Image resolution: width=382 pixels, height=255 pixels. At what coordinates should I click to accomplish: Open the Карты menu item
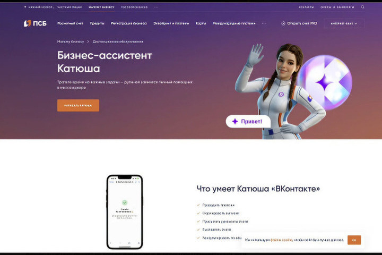click(201, 23)
